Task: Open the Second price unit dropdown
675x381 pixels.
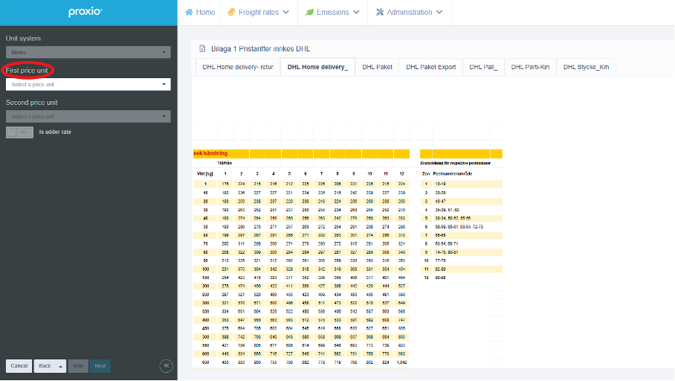Action: pos(88,116)
